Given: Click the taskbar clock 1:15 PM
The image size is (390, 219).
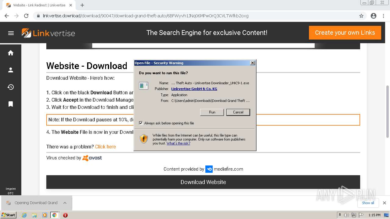Looking at the screenshot, I should click(x=374, y=215).
